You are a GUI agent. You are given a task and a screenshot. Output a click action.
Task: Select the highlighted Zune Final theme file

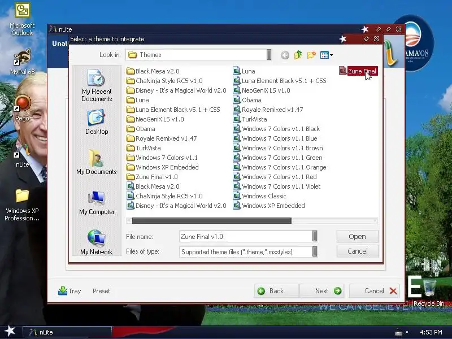358,71
